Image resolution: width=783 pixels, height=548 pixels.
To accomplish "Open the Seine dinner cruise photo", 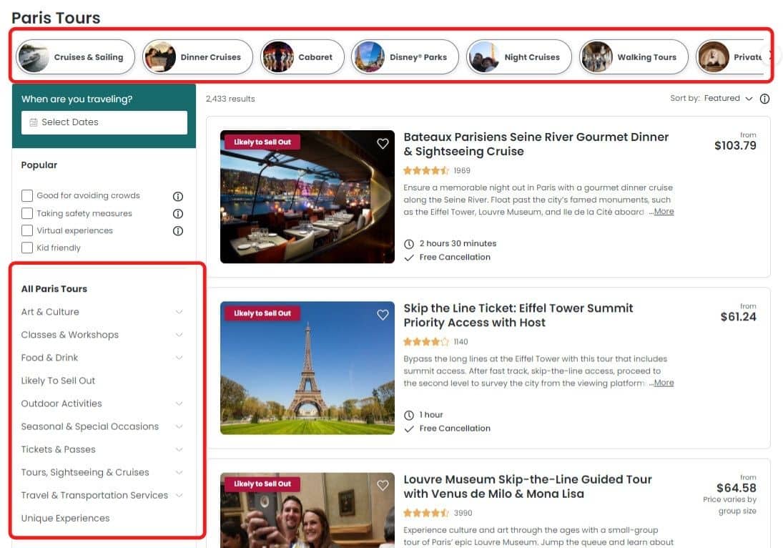I will (307, 197).
